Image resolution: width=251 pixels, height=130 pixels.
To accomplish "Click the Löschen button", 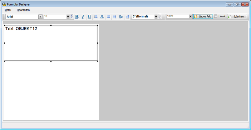I will [237, 17].
